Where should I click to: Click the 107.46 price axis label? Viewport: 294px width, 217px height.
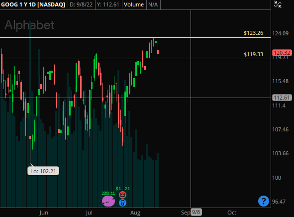tap(280, 129)
